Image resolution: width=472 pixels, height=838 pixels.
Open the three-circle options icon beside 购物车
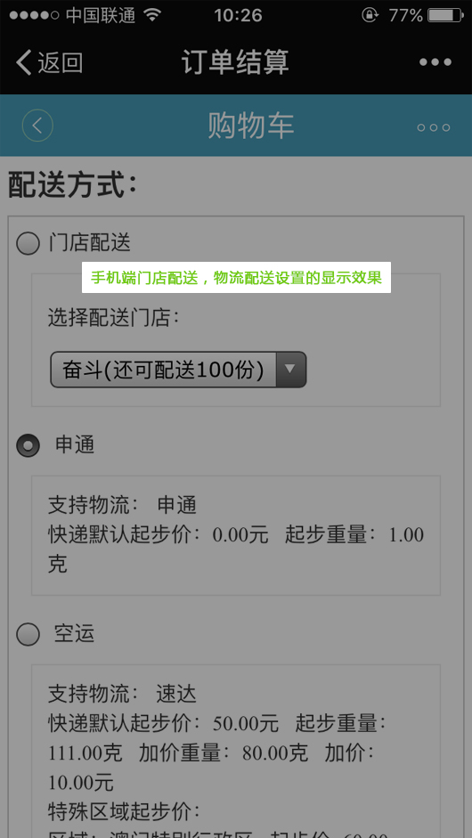pyautogui.click(x=434, y=127)
